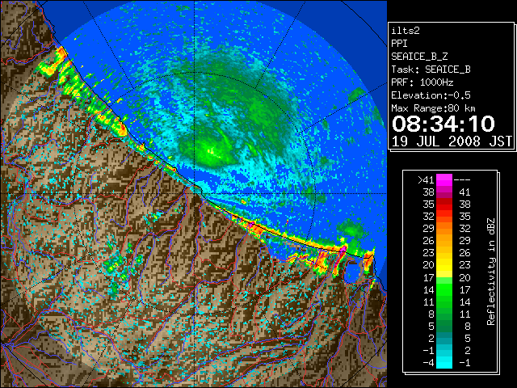Select the 'SEAICE_B_Z' product label
Image resolution: width=517 pixels, height=388 pixels.
coord(419,57)
